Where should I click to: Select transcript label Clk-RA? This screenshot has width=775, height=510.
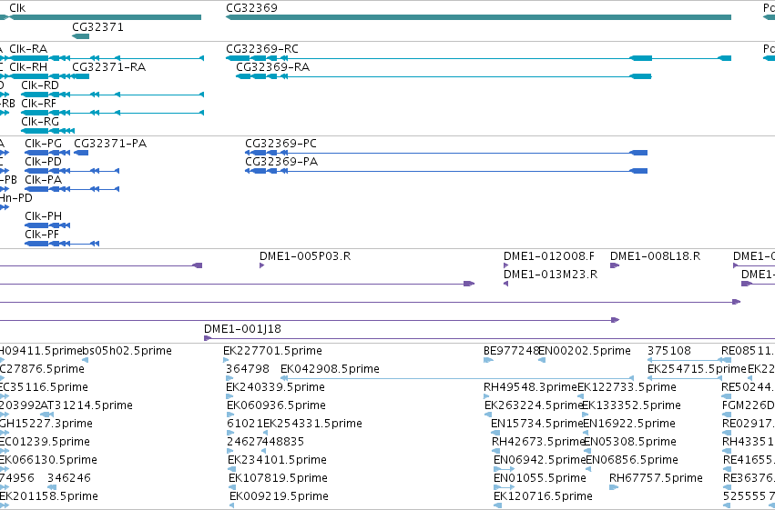pos(28,49)
